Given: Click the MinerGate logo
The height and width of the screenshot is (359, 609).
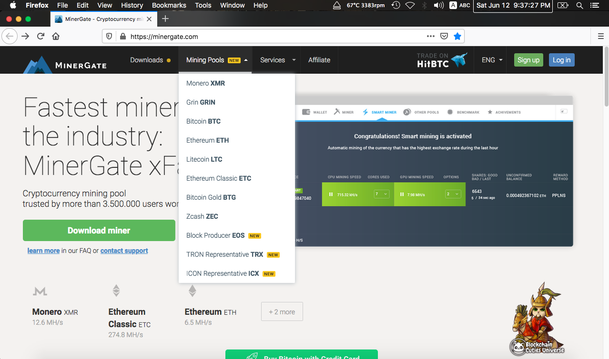Looking at the screenshot, I should (x=65, y=64).
